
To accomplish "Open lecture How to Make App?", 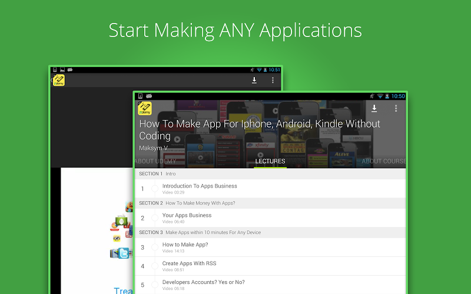I will pyautogui.click(x=270, y=247).
